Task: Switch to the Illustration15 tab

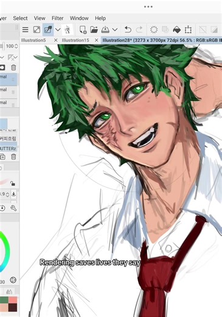Action: 75,40
